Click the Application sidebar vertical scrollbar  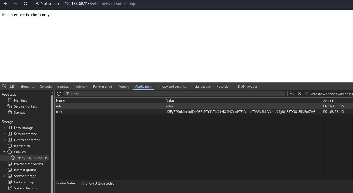tap(52, 137)
